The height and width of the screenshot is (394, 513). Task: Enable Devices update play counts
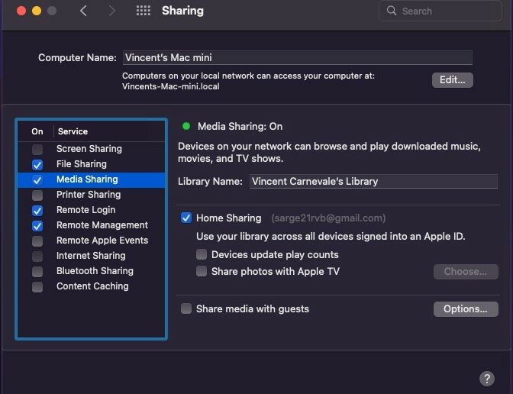pyautogui.click(x=202, y=254)
